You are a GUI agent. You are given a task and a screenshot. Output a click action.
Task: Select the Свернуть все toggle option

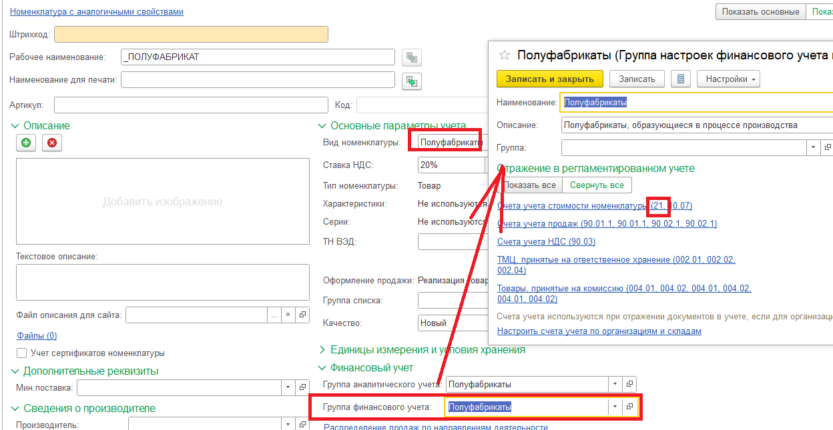[597, 185]
